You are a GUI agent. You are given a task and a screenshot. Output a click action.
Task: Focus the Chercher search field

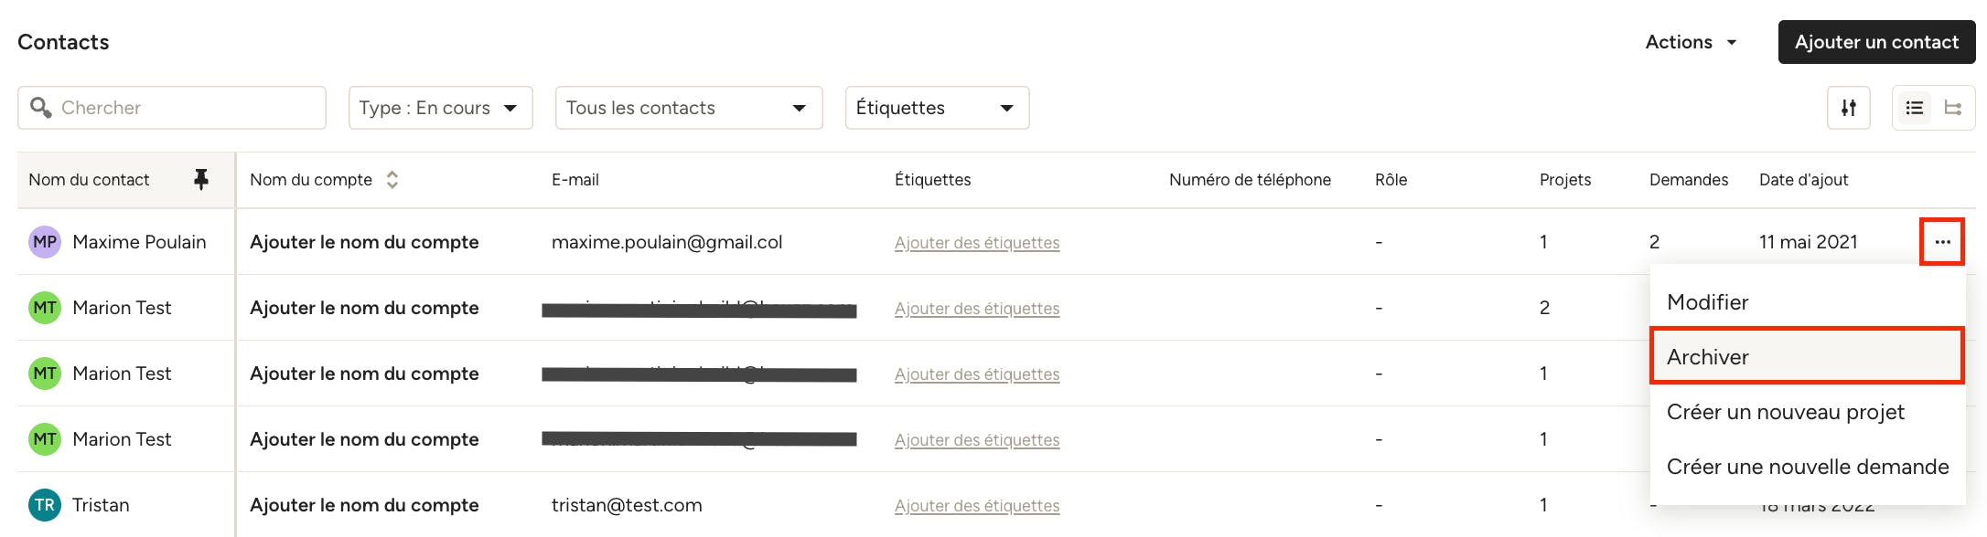click(172, 108)
